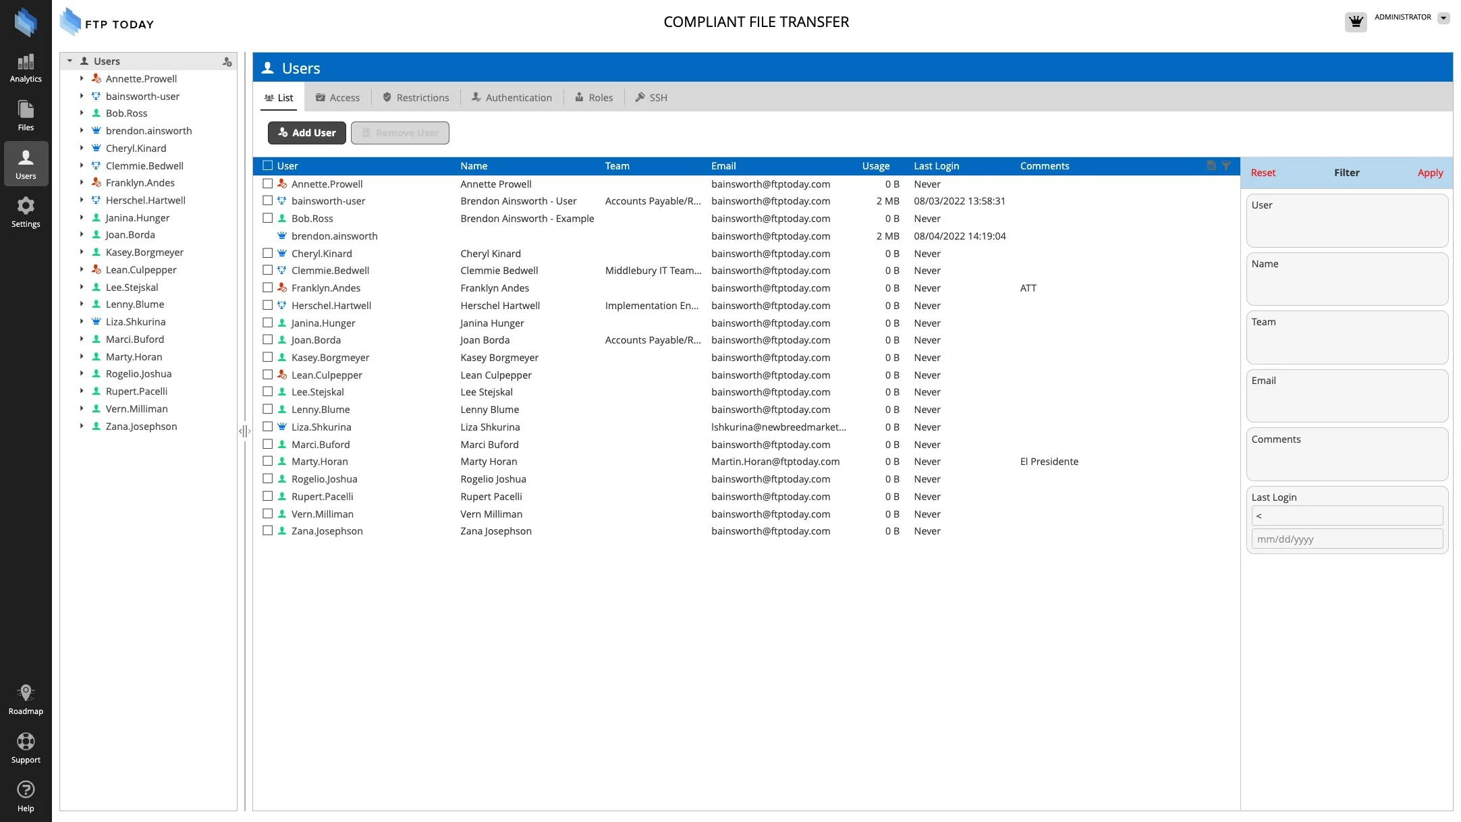This screenshot has width=1461, height=822.
Task: Switch to the Authentication tab
Action: [512, 98]
